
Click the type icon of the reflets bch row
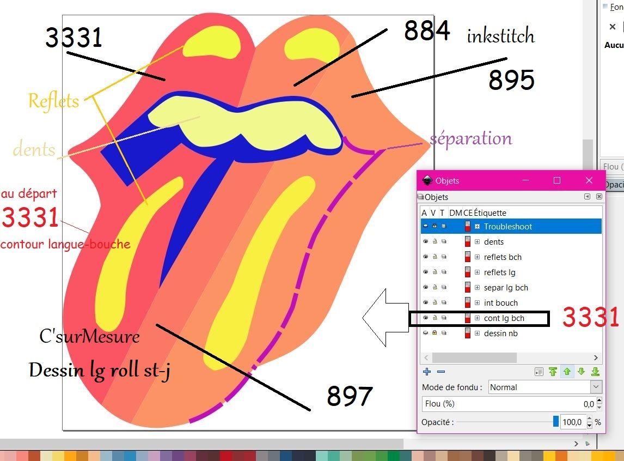point(444,257)
